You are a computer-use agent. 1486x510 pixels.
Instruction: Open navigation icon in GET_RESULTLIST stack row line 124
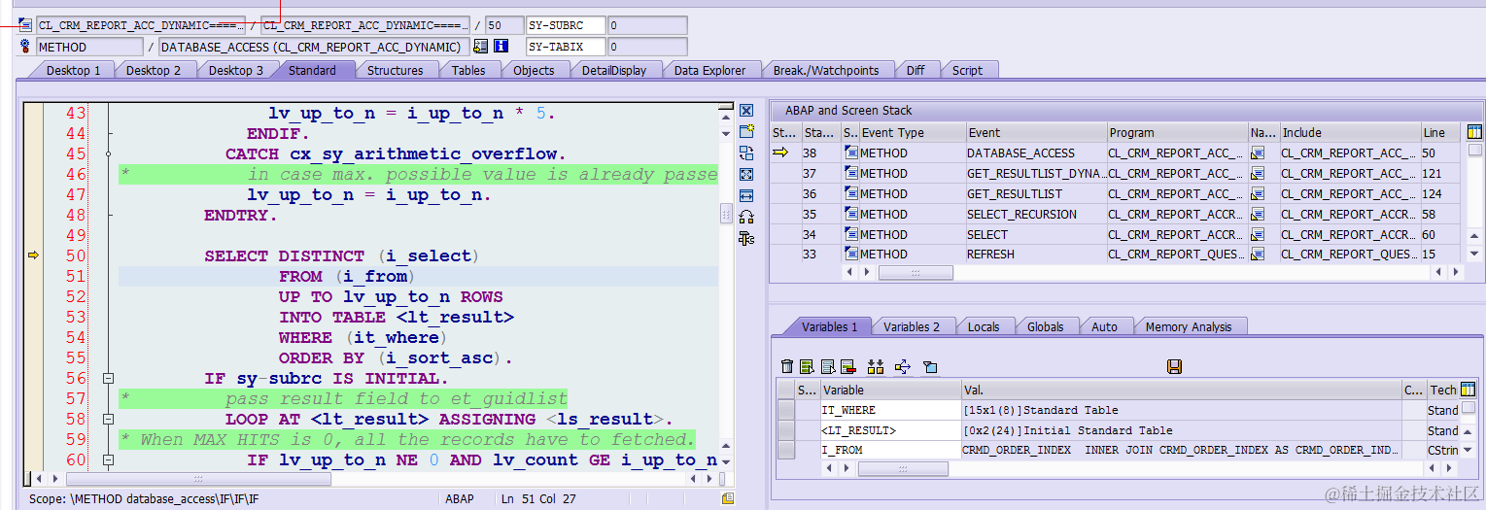point(1258,193)
